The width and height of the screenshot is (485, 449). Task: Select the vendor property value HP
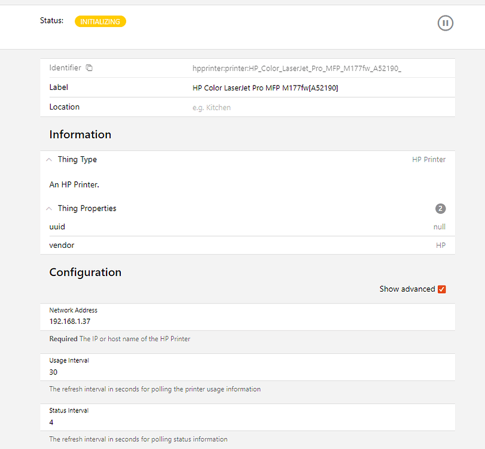click(441, 245)
